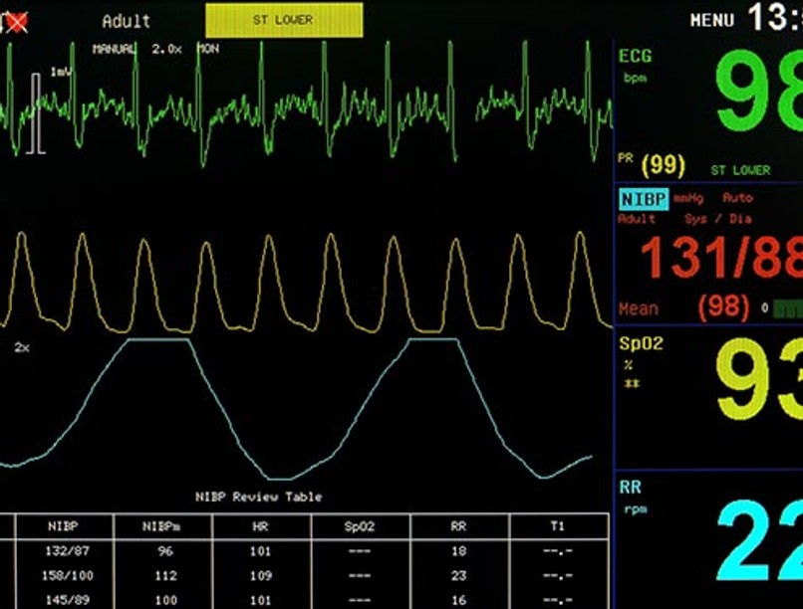
Task: Select the NIBP Review Table title
Action: 258,497
